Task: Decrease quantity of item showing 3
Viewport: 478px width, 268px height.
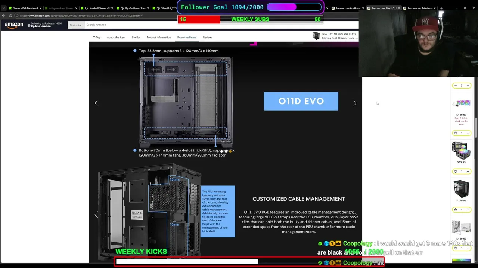Action: (x=455, y=86)
